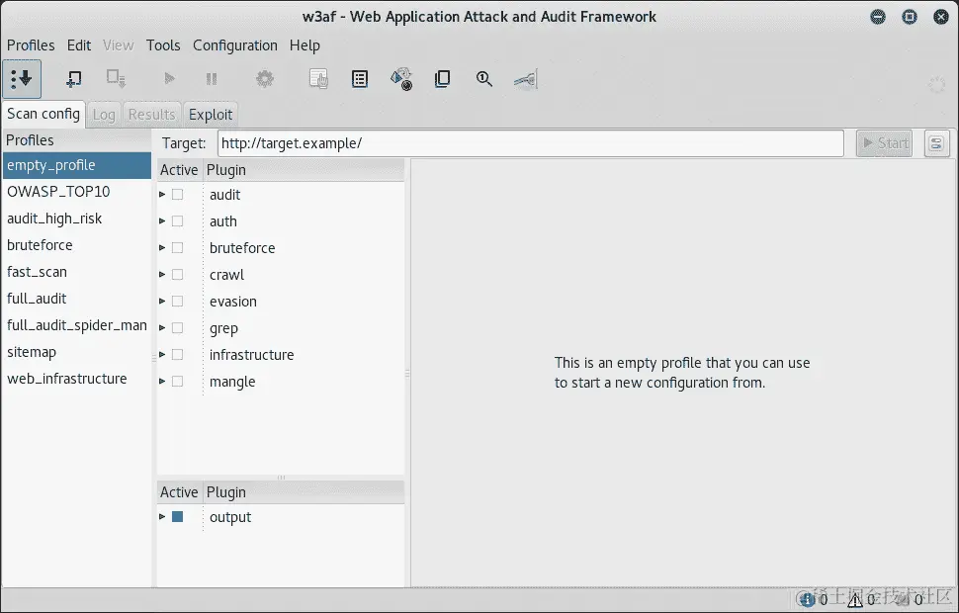Viewport: 959px width, 613px height.
Task: Click the New profile toolbar icon
Action: coord(73,79)
